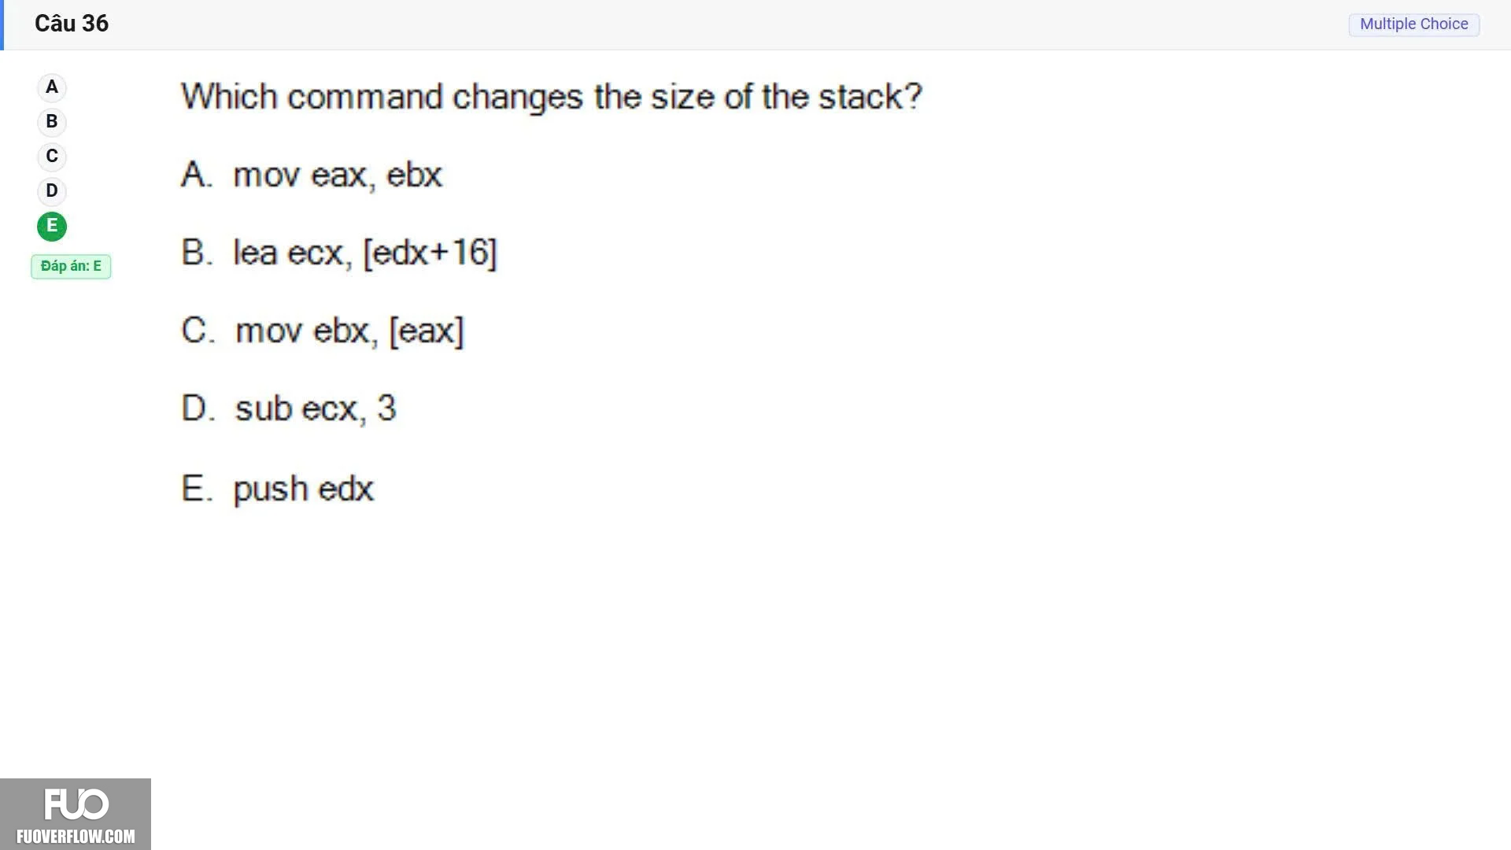1511x850 pixels.
Task: Click option text 'push edx'
Action: (303, 489)
